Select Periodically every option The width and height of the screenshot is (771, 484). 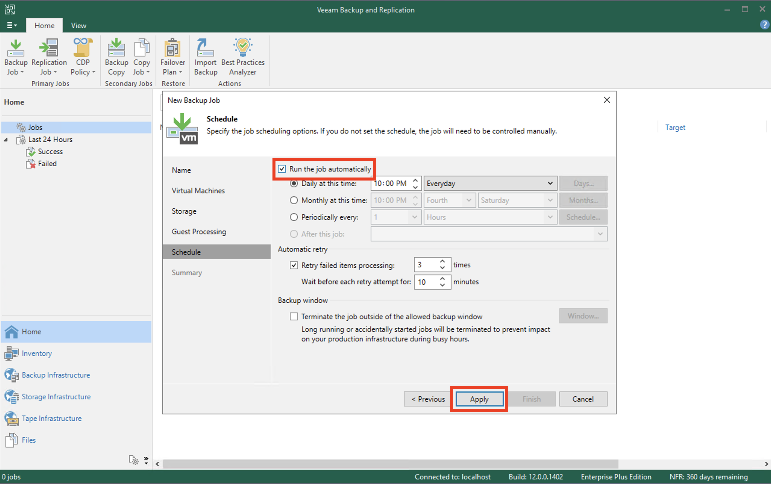click(294, 217)
